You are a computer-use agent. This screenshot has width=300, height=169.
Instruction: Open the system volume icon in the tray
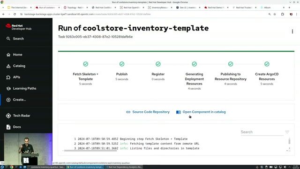[285, 167]
